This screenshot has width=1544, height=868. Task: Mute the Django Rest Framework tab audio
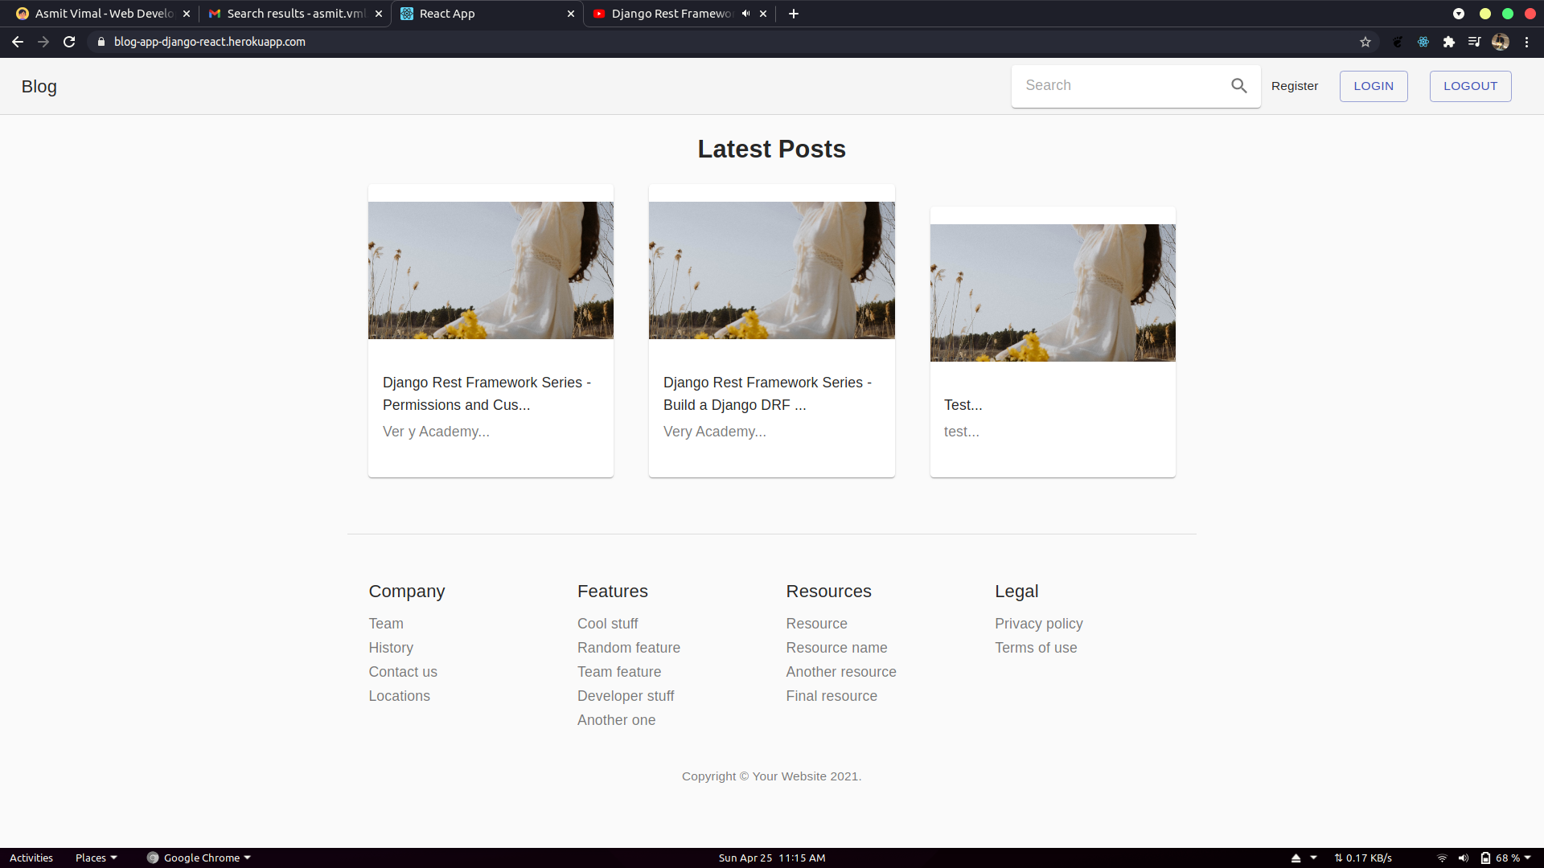click(x=745, y=14)
